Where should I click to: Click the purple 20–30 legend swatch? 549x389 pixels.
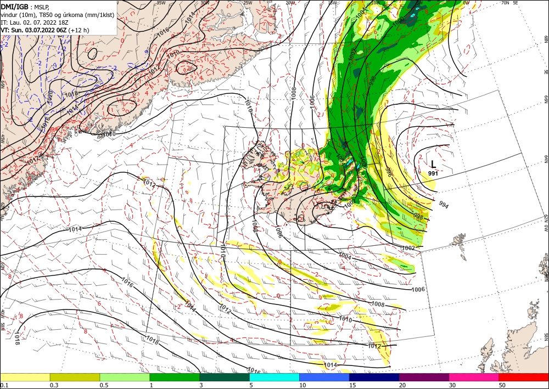click(x=424, y=377)
